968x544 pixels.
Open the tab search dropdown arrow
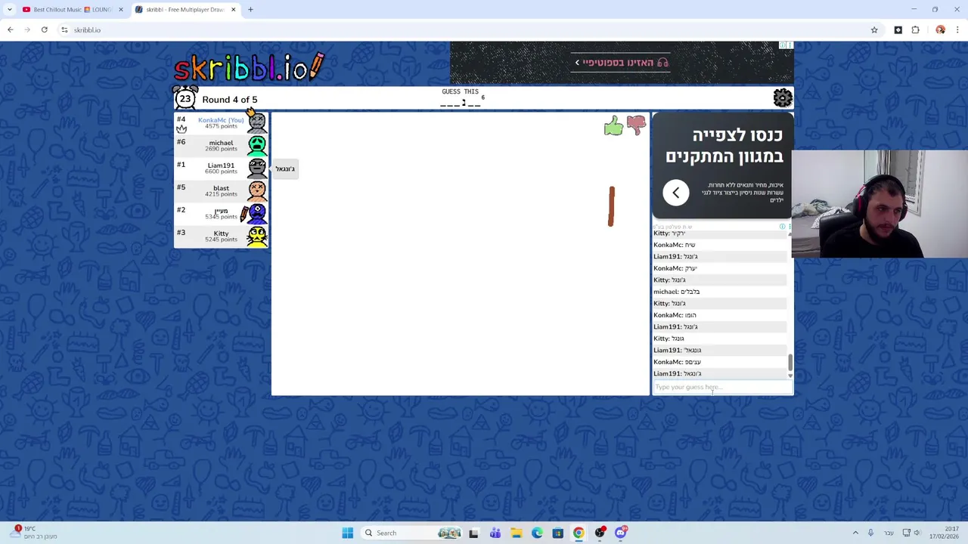(x=8, y=10)
